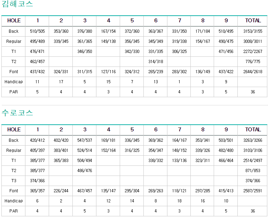
Task: Click the 365/383 T1 cell
Action: click(x=61, y=161)
